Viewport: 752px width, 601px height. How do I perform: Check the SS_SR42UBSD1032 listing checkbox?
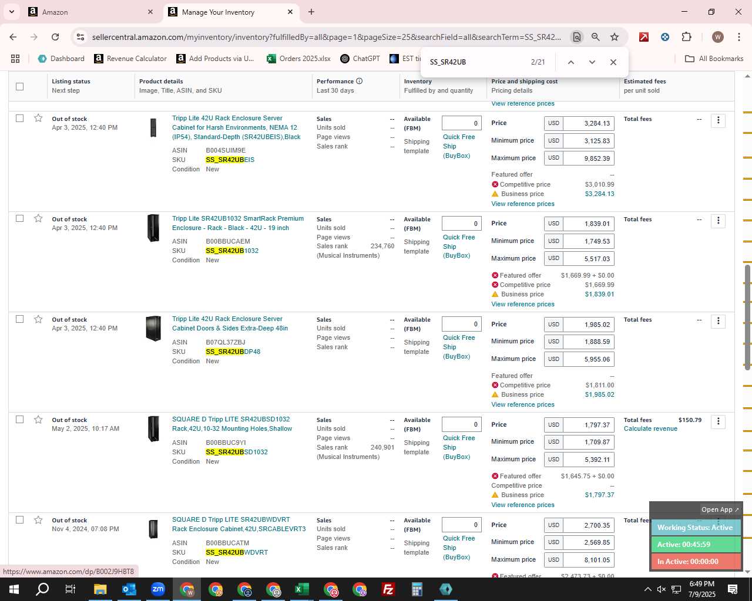pyautogui.click(x=19, y=419)
